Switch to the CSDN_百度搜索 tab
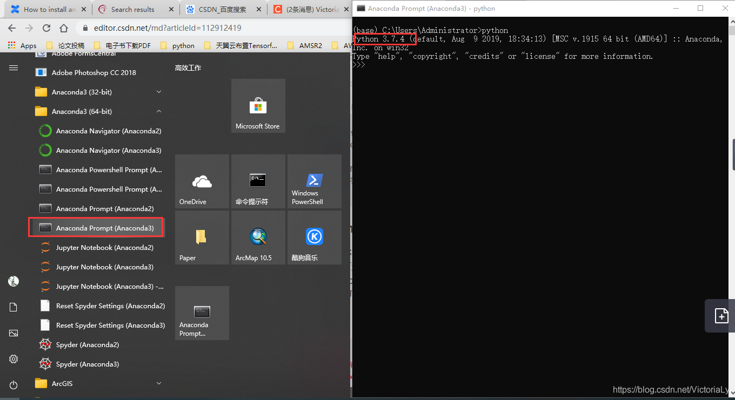 [x=222, y=9]
